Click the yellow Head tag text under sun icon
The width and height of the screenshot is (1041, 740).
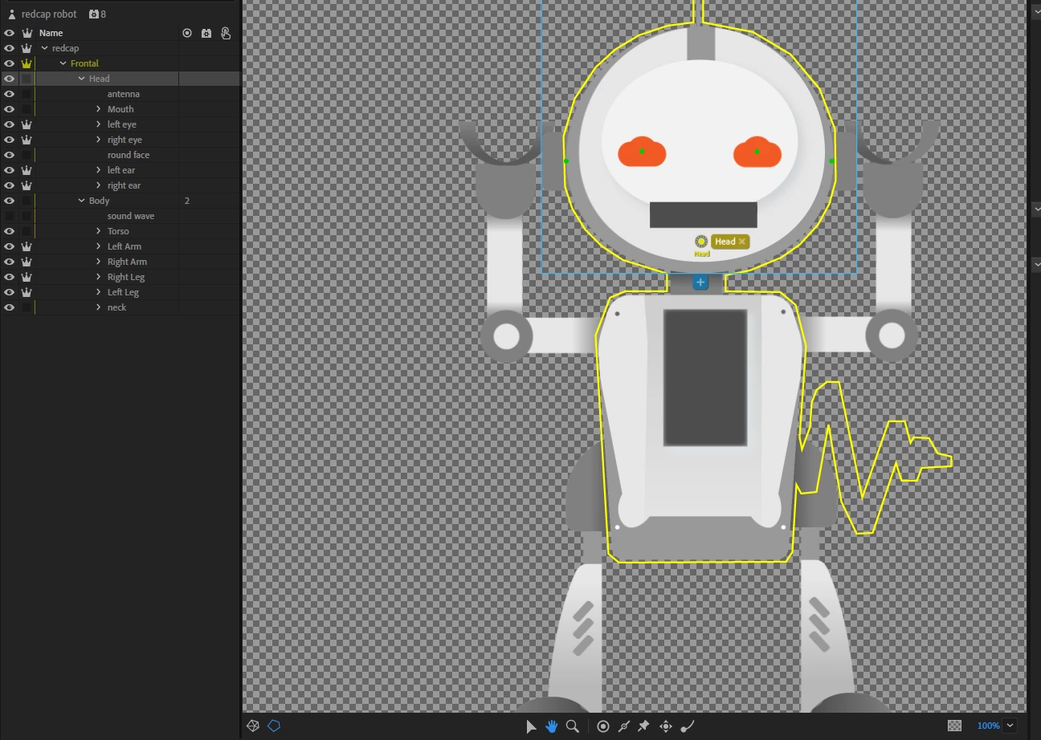702,254
